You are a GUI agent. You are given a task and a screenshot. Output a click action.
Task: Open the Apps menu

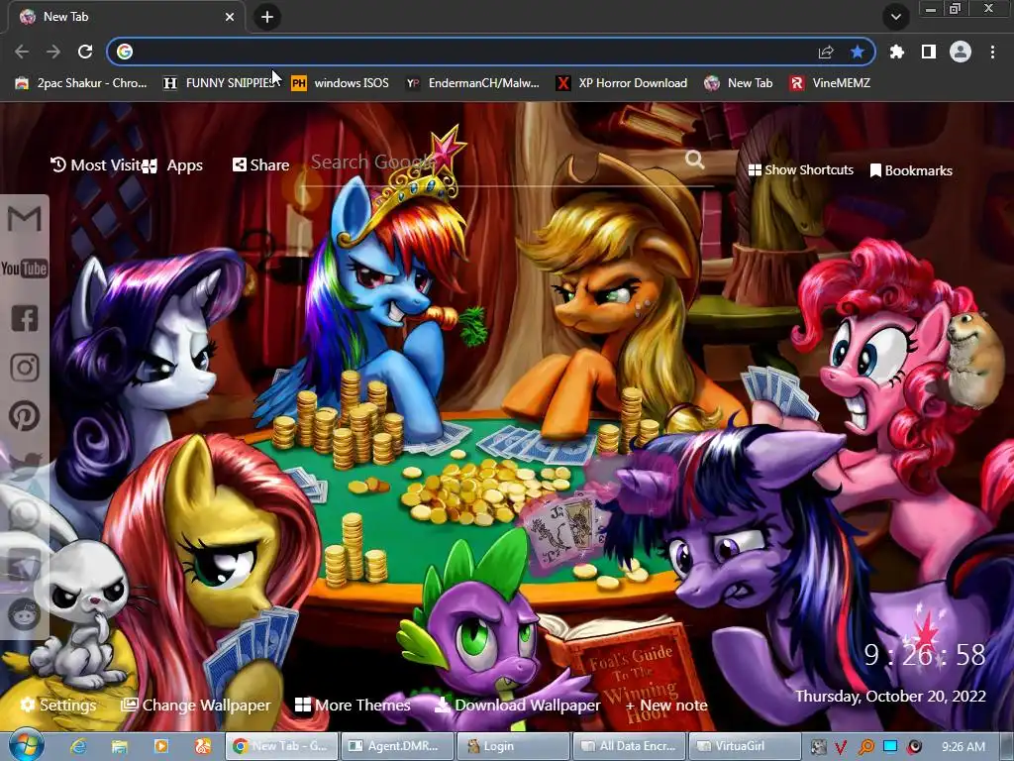click(x=172, y=165)
